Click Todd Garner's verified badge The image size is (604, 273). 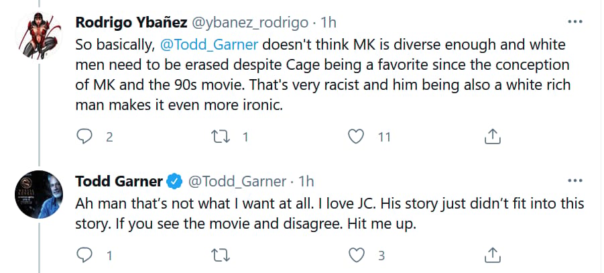[x=175, y=182]
